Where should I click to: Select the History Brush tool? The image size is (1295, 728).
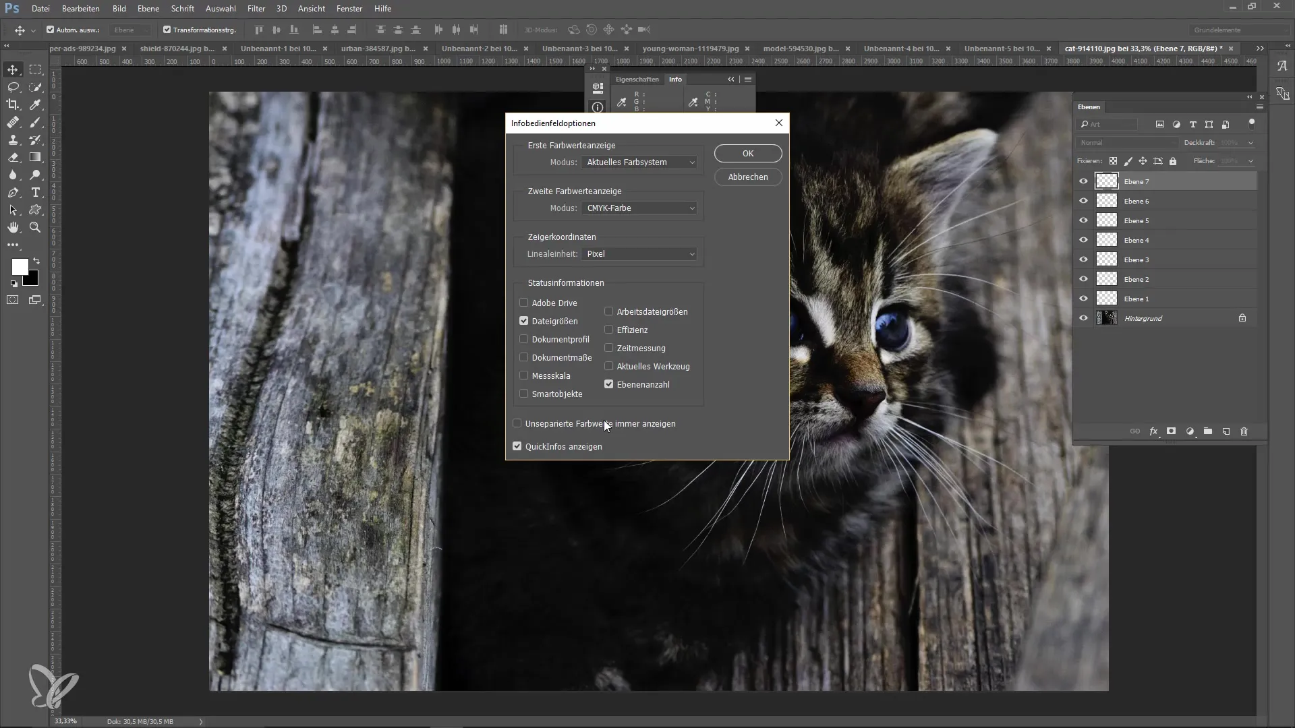click(36, 140)
